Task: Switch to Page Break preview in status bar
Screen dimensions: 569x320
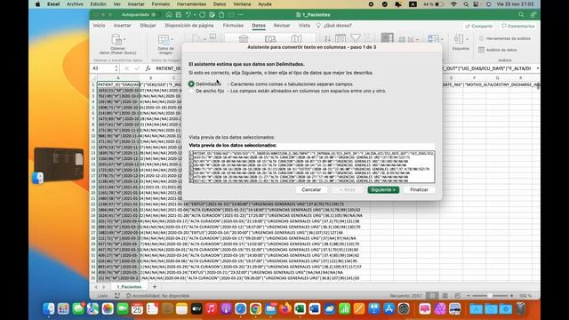Action: (x=457, y=296)
